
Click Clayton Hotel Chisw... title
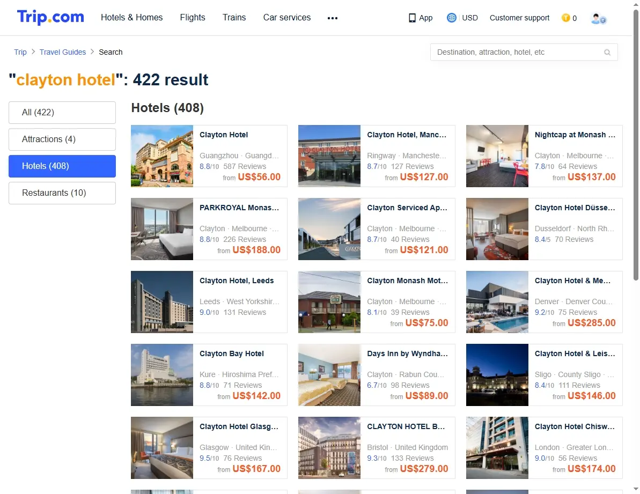coord(574,427)
